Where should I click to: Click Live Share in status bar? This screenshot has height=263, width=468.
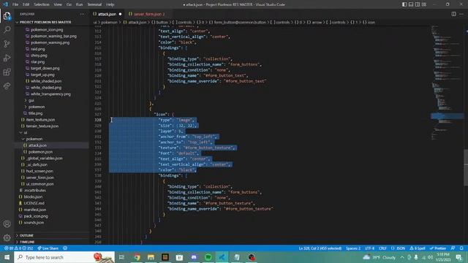[x=48, y=248]
